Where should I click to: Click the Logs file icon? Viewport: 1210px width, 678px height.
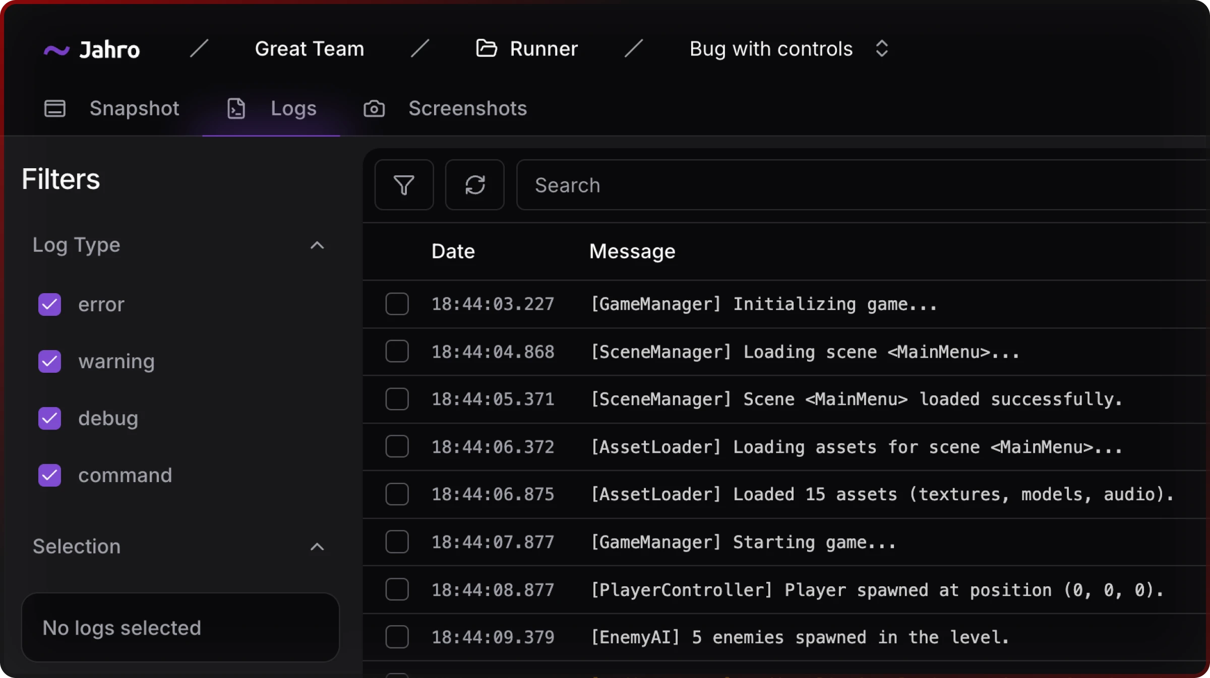236,108
